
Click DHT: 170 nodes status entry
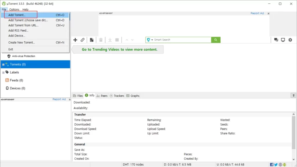coord(133,165)
